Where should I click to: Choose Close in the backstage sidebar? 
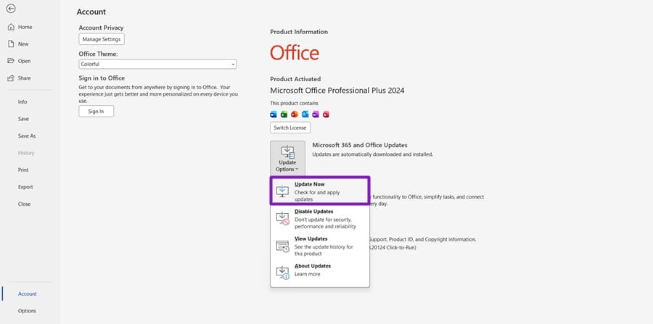point(24,204)
